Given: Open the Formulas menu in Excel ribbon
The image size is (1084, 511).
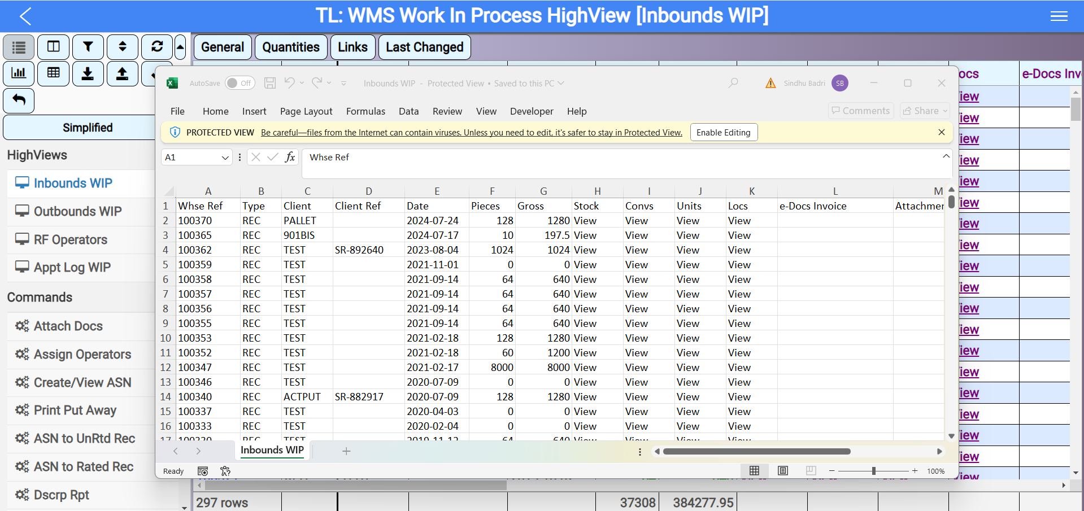Looking at the screenshot, I should [365, 111].
